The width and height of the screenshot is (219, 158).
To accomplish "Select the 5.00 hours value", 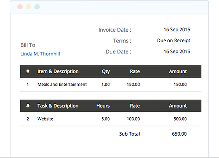I will 105,119.
